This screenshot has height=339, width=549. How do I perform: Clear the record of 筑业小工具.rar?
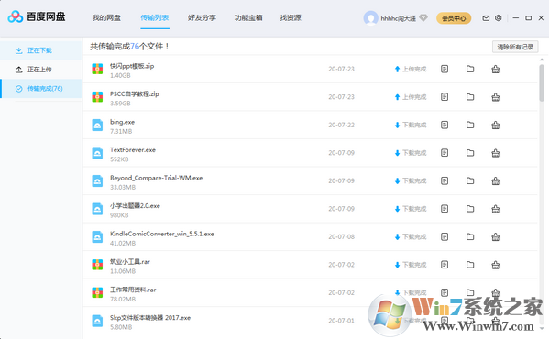point(496,265)
